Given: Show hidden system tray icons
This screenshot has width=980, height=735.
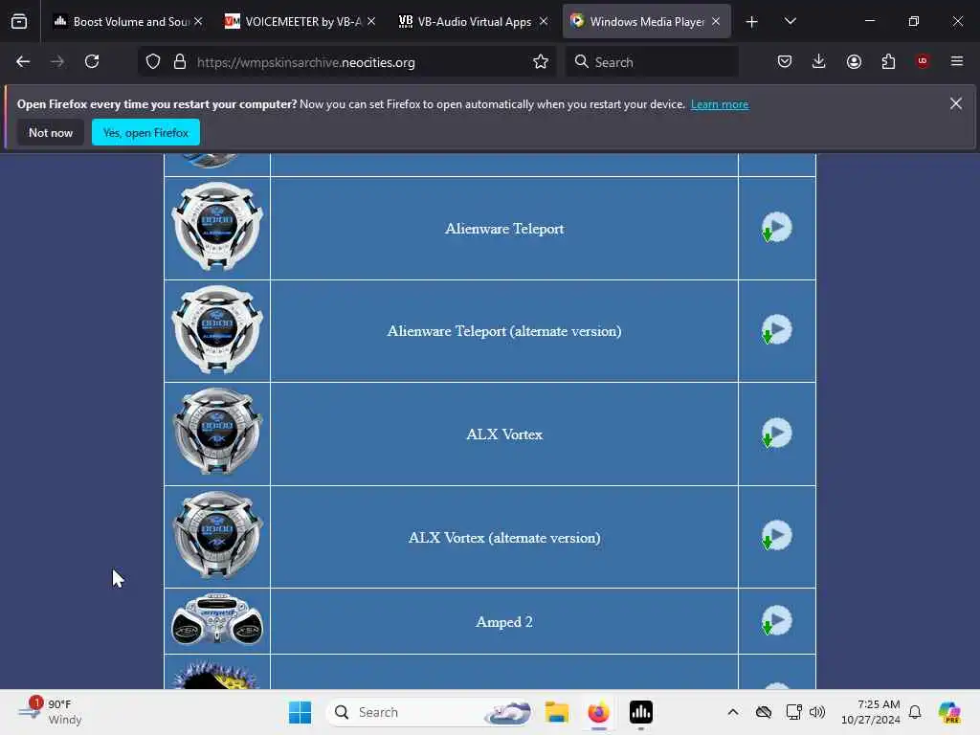Looking at the screenshot, I should [x=732, y=712].
